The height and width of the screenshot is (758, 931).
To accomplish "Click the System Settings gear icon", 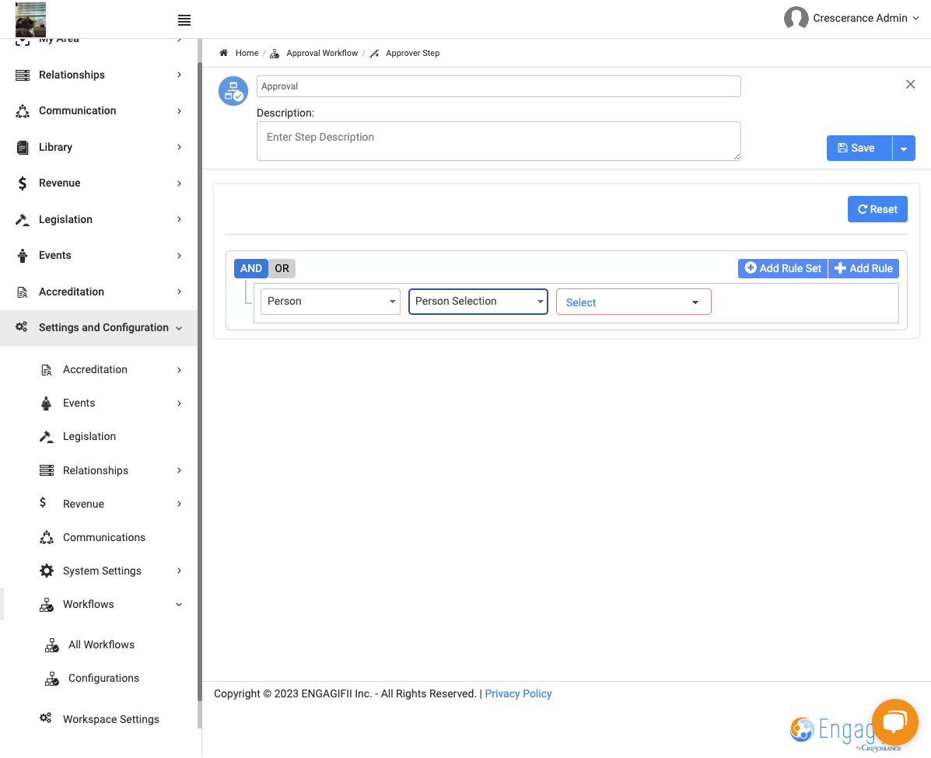I will click(47, 571).
